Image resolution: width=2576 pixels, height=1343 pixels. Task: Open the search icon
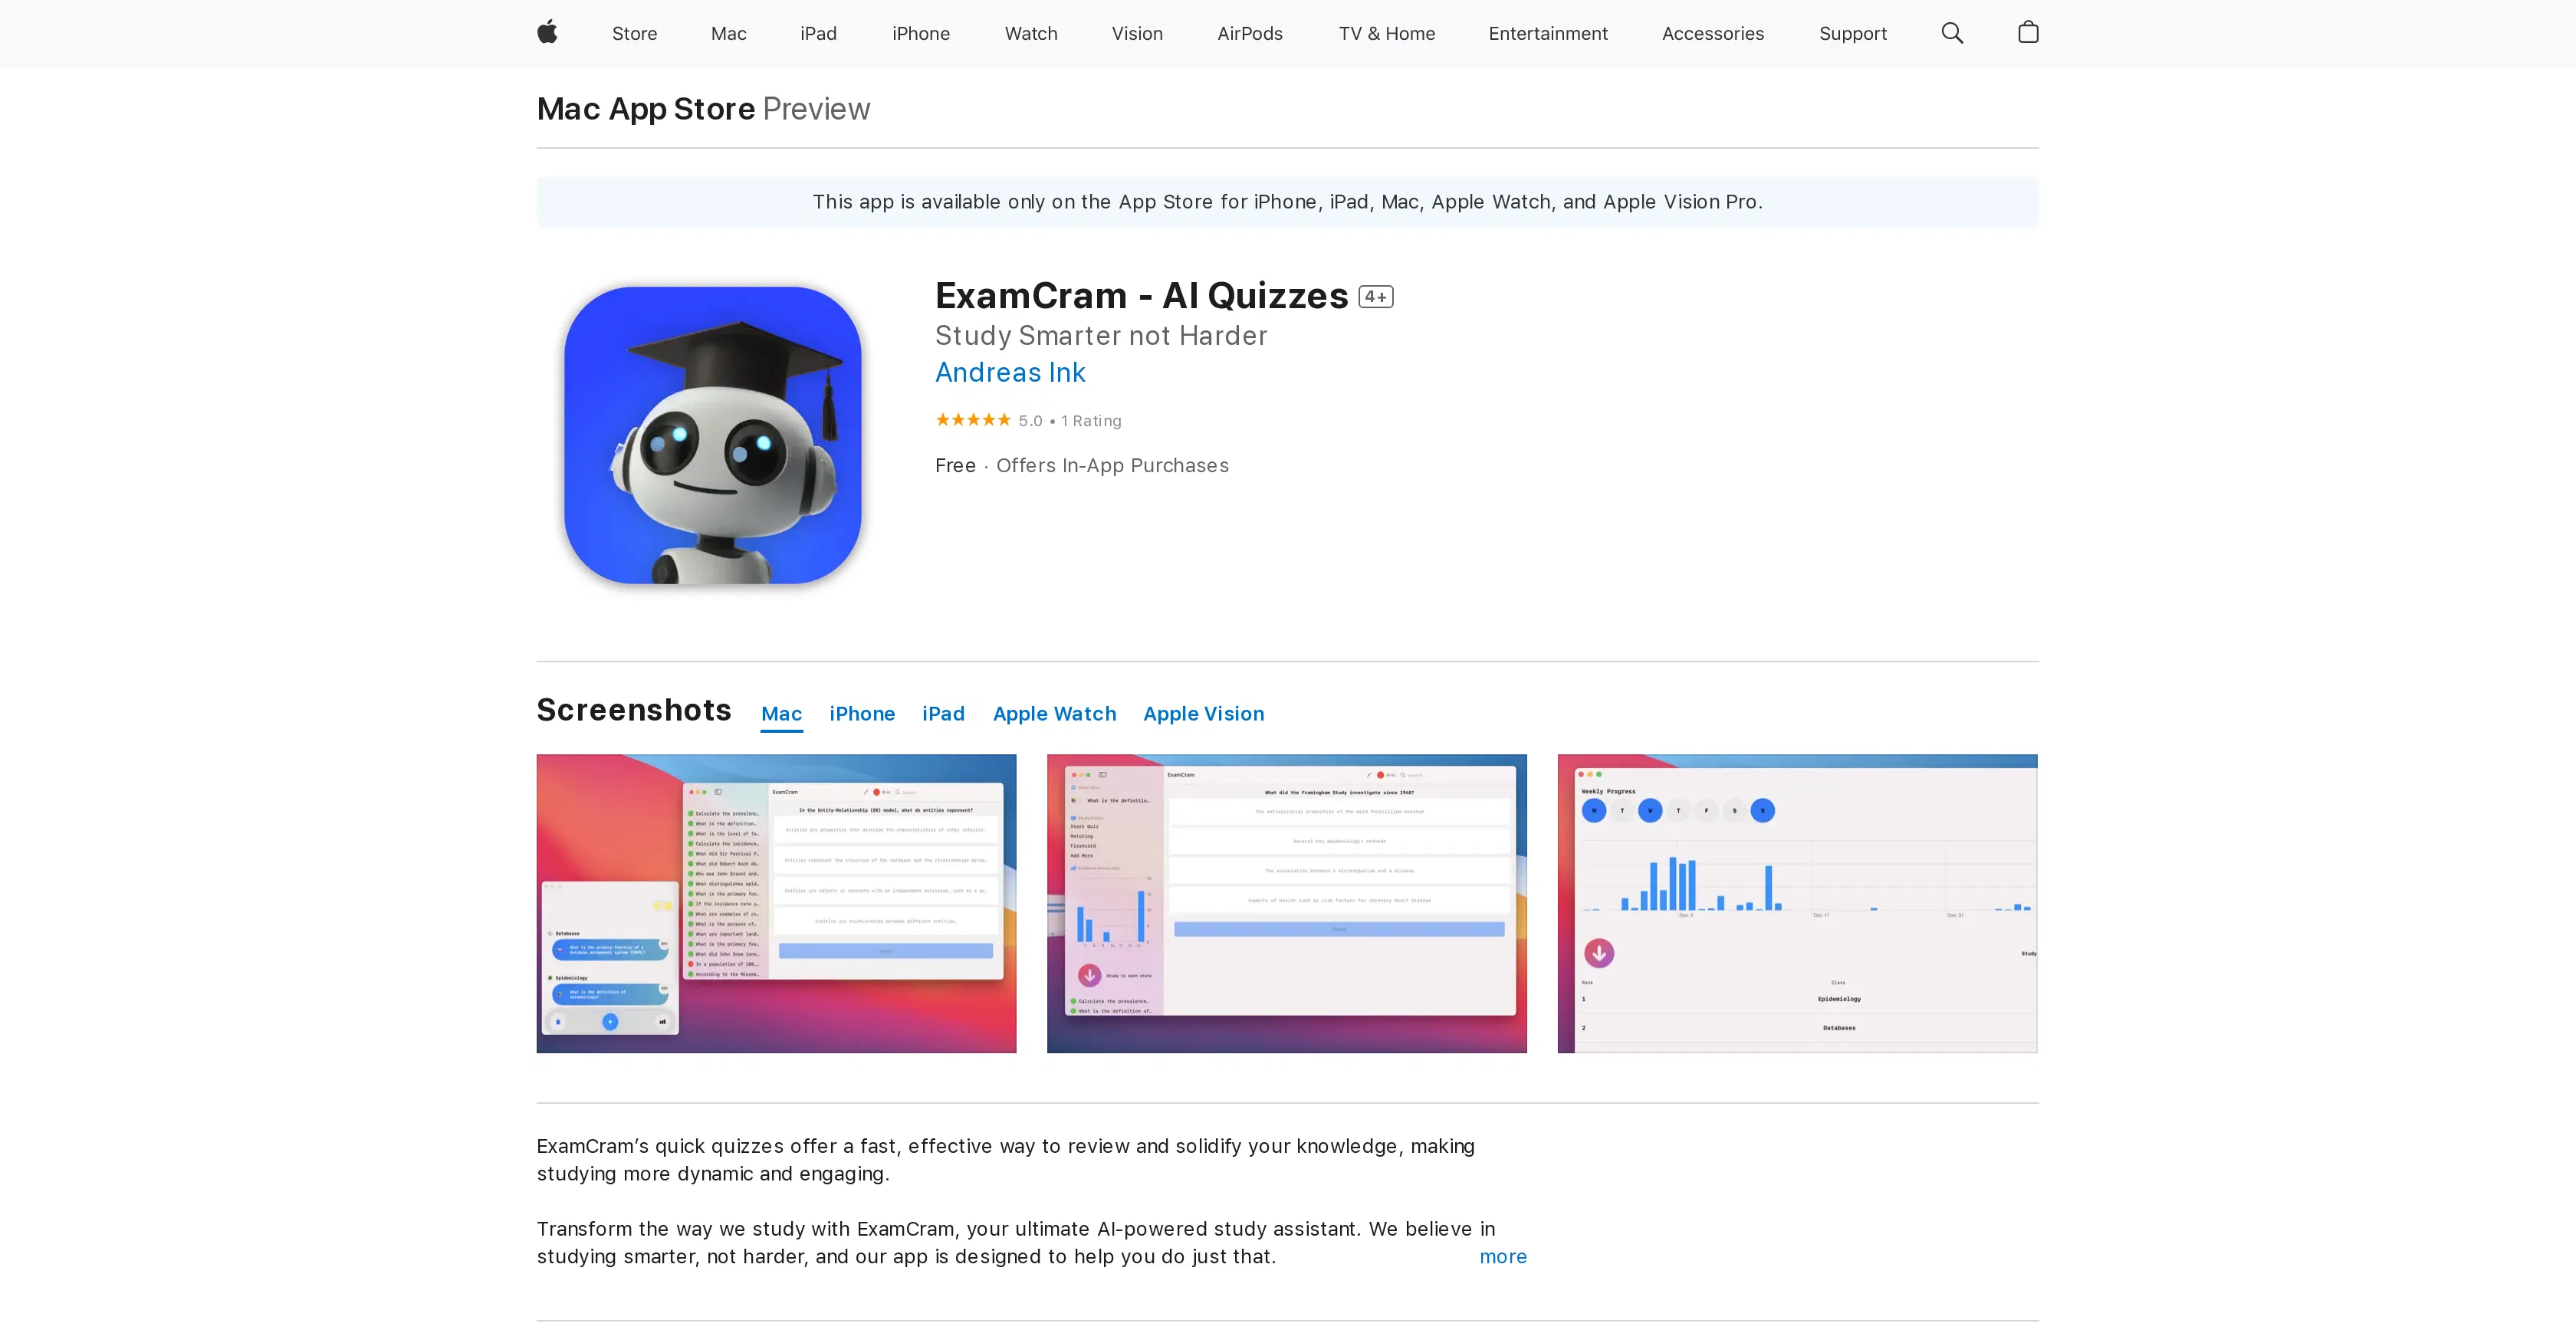pos(1951,33)
